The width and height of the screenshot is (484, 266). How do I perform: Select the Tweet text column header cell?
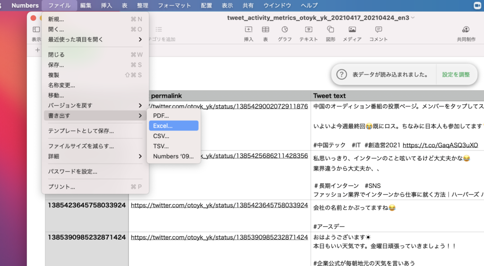[x=397, y=96]
